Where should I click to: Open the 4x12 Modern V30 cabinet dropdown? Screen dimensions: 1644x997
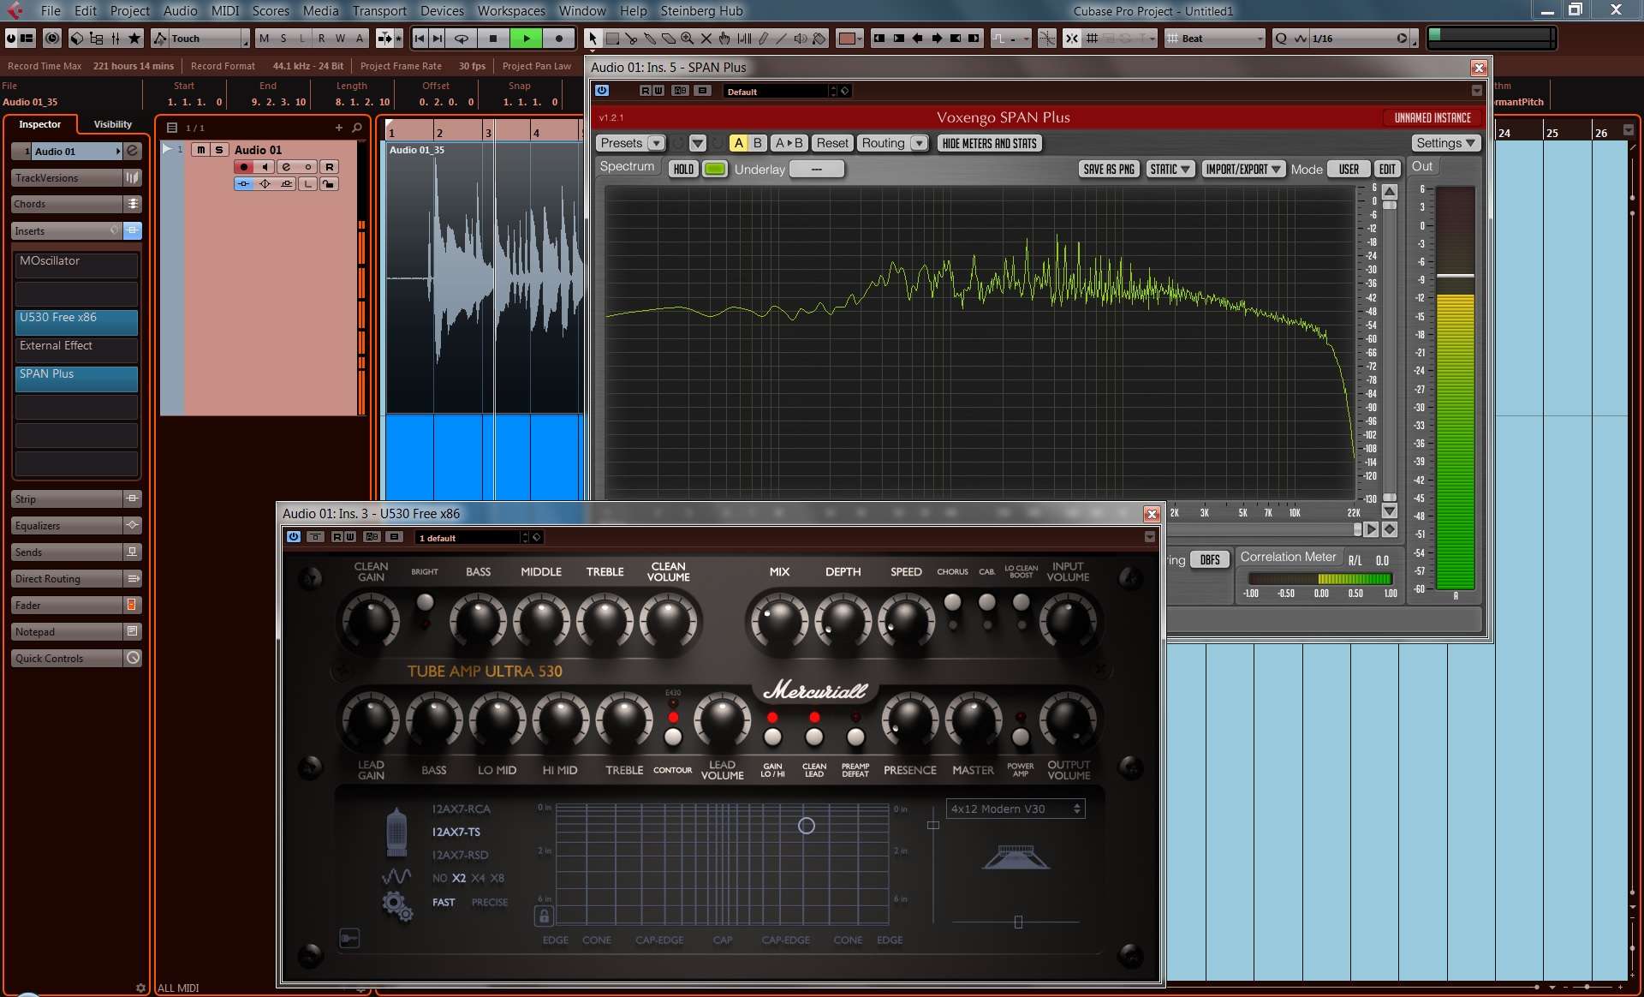pos(1016,809)
